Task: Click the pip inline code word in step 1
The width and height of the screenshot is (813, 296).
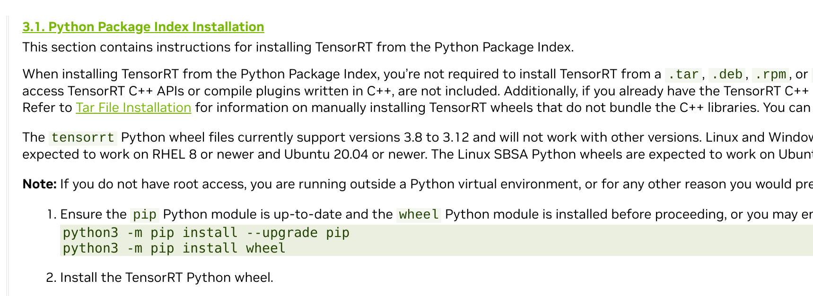Action: (145, 214)
